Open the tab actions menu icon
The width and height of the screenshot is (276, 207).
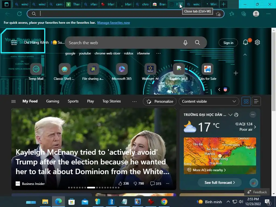pos(6,4)
